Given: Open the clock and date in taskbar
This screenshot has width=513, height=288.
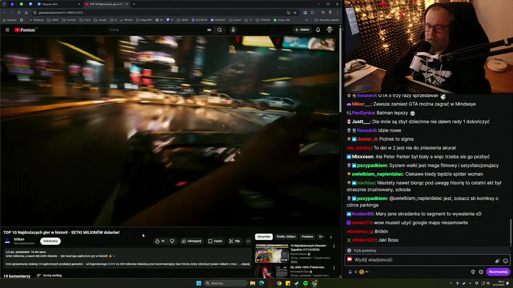Looking at the screenshot, I should click(498, 283).
